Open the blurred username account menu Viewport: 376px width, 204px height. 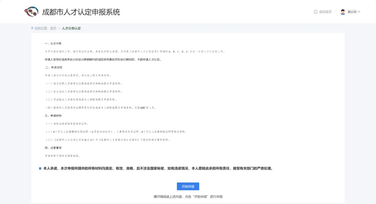[x=354, y=12]
